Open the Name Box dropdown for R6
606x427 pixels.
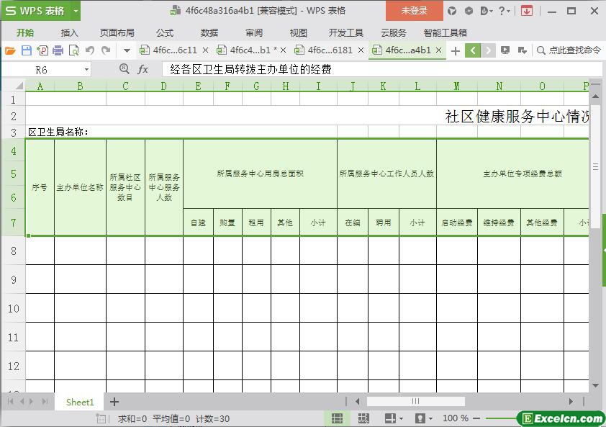87,69
